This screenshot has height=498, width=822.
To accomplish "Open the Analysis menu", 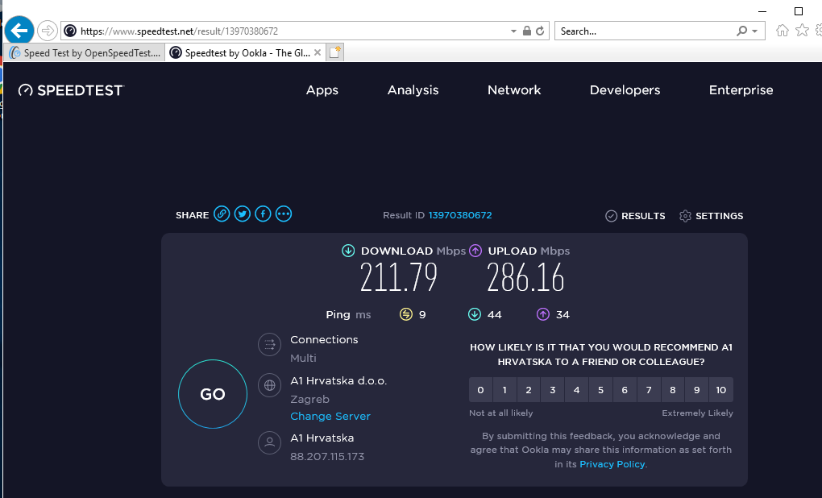I will point(413,90).
